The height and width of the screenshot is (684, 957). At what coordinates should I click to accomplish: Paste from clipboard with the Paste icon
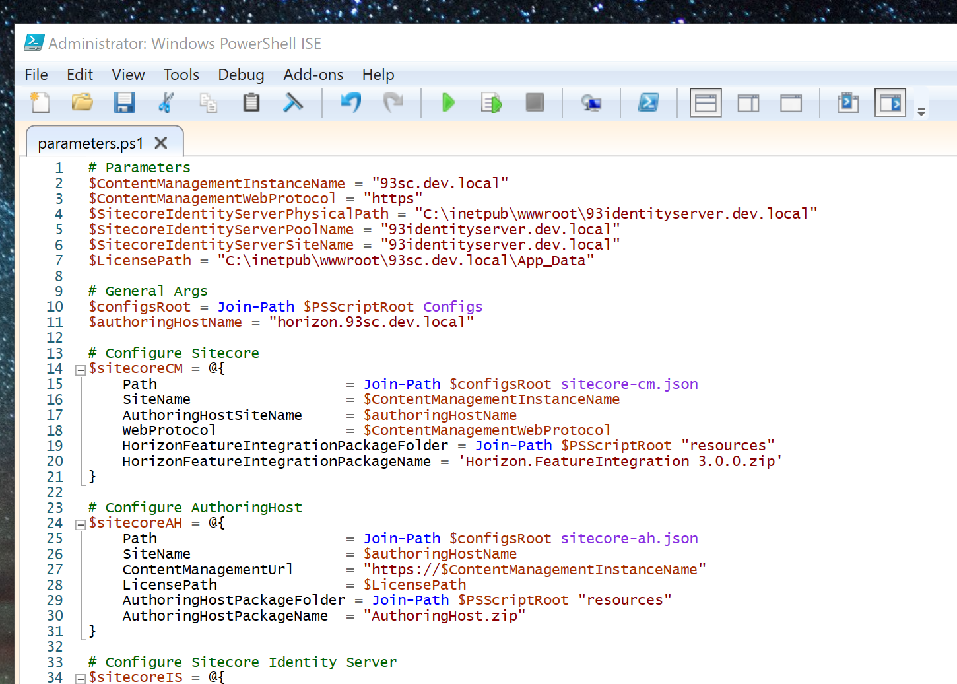251,102
